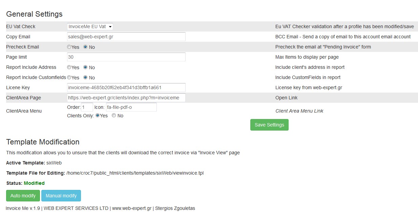
Task: Click the Client Area Menu Link text
Action: click(299, 111)
